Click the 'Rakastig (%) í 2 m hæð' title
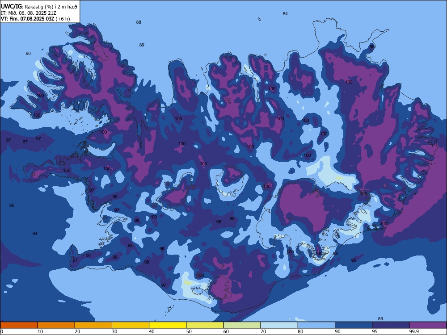 [x=51, y=7]
